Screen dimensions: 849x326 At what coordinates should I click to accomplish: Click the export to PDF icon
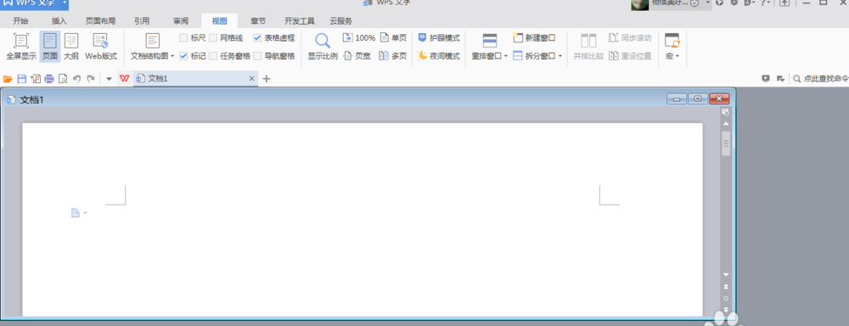(x=36, y=78)
